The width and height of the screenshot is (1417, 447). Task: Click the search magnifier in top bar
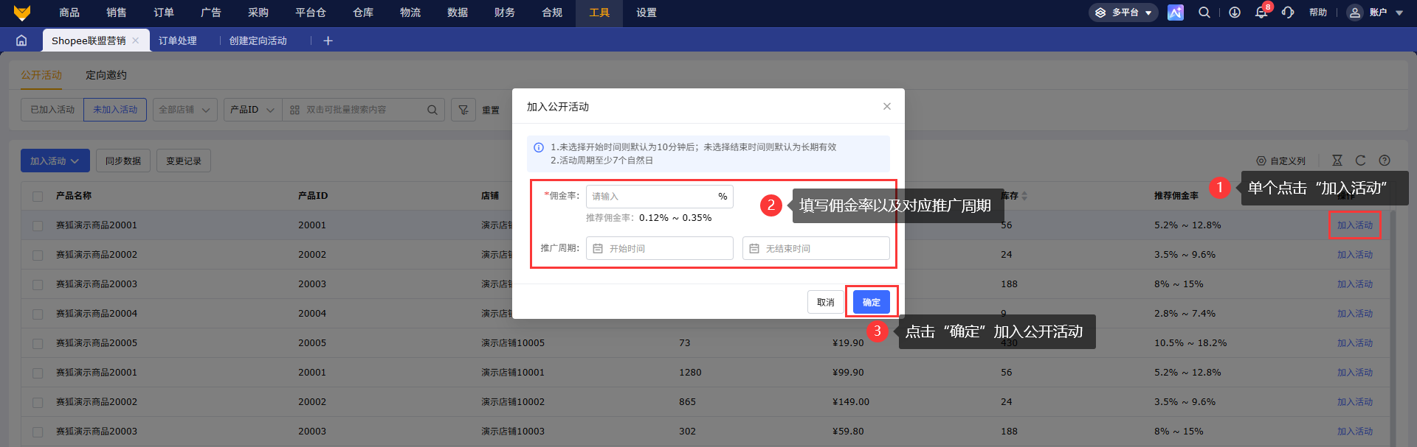[x=1204, y=13]
